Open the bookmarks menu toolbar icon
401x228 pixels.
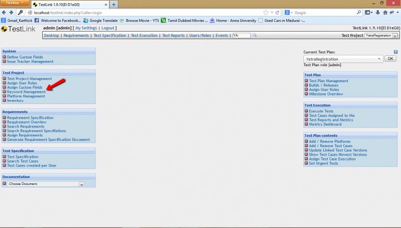pyautogui.click(x=368, y=12)
